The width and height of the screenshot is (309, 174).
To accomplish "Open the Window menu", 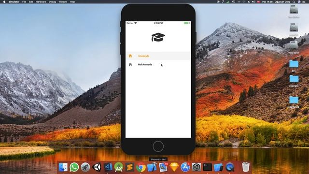I will (x=63, y=2).
